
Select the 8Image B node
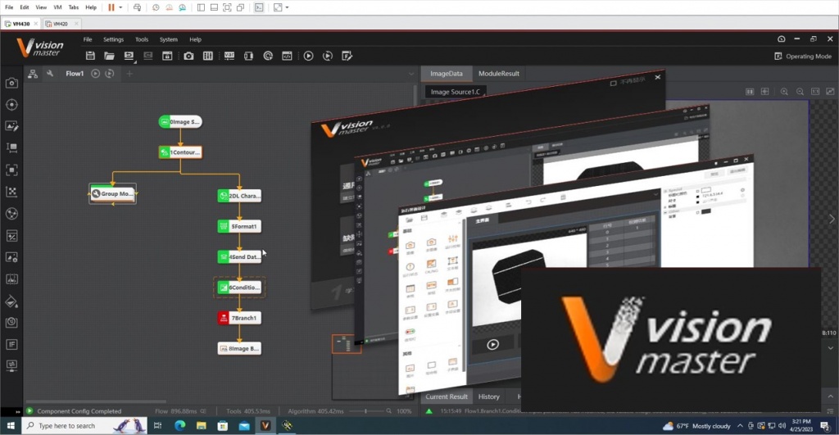coord(239,348)
